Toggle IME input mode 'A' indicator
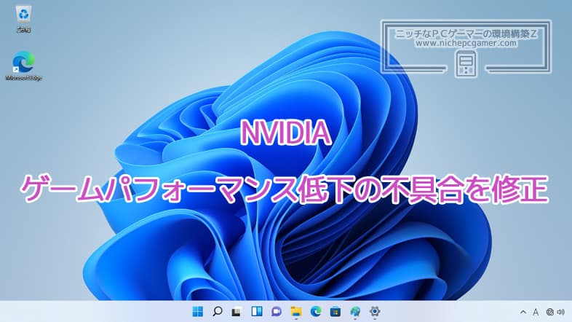The image size is (572, 322). tap(536, 312)
